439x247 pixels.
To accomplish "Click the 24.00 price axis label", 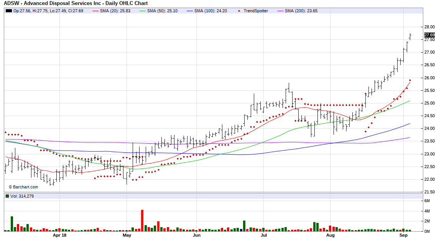I will (x=429, y=128).
